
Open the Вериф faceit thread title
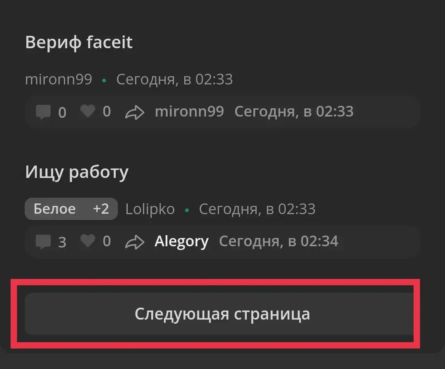pyautogui.click(x=79, y=42)
